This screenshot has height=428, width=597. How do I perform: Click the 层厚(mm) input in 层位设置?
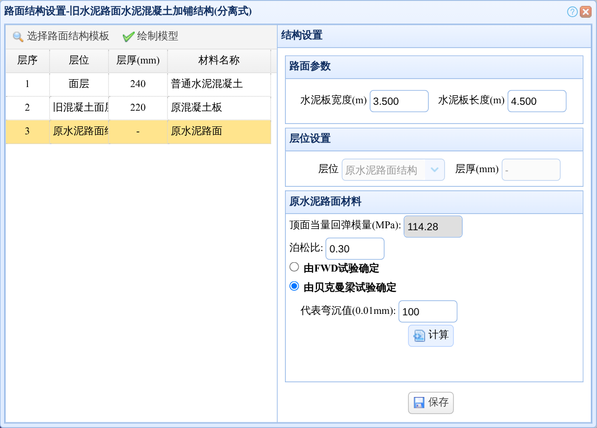[x=531, y=170]
